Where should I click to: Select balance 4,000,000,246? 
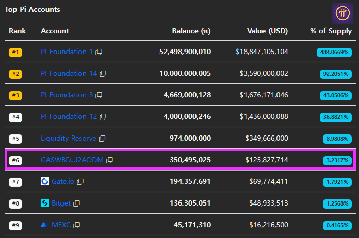click(187, 116)
